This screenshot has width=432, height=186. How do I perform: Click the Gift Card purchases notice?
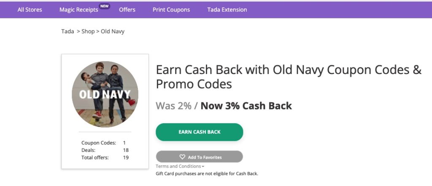[207, 173]
